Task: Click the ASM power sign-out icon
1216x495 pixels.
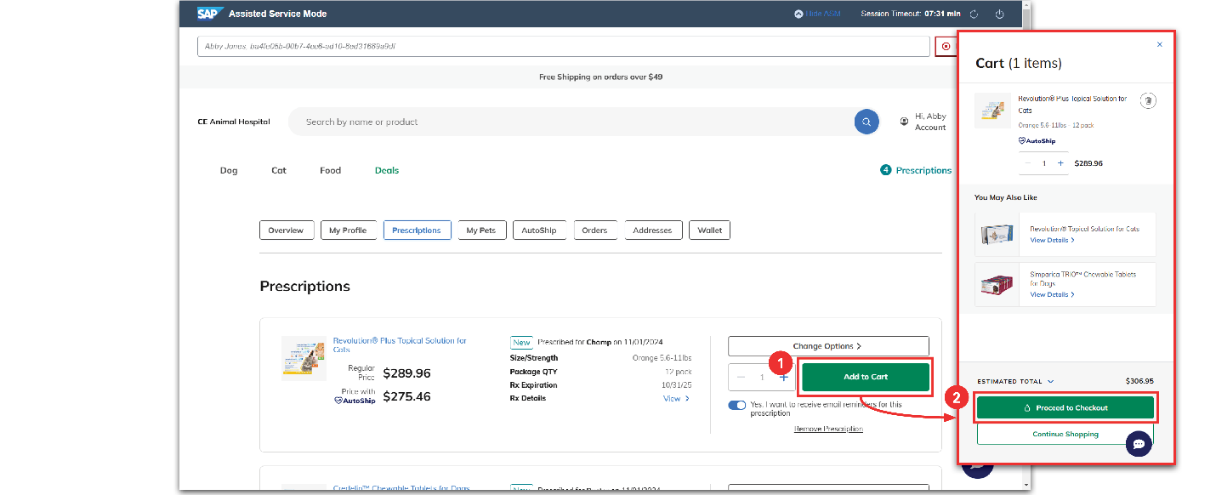Action: coord(1000,14)
